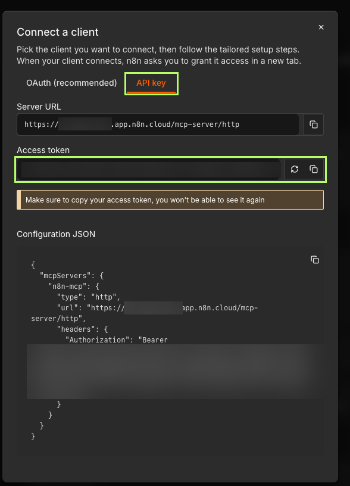The height and width of the screenshot is (486, 350).
Task: Click the "headers" line in the JSON
Action: pyautogui.click(x=82, y=329)
